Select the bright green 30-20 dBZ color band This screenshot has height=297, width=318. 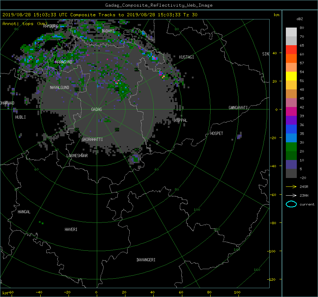(x=291, y=147)
